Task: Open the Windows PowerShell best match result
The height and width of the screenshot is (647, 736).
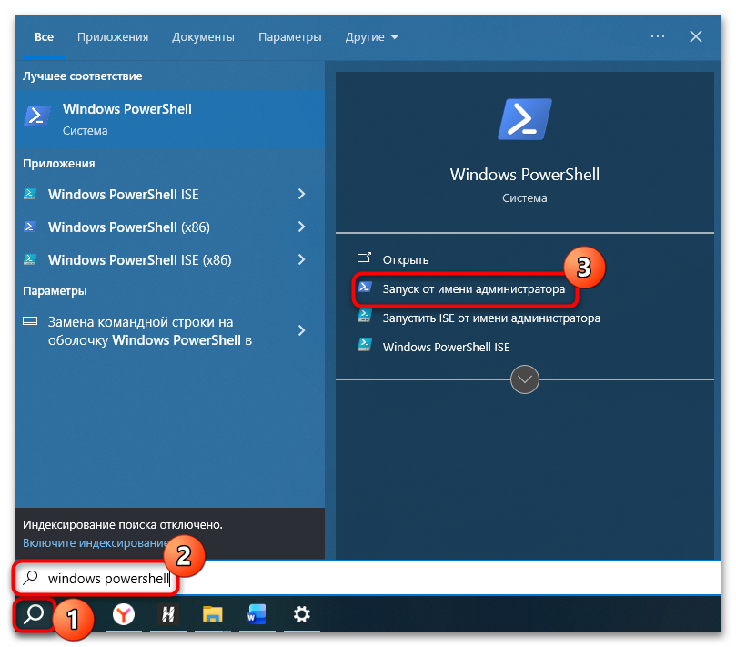Action: coord(169,119)
